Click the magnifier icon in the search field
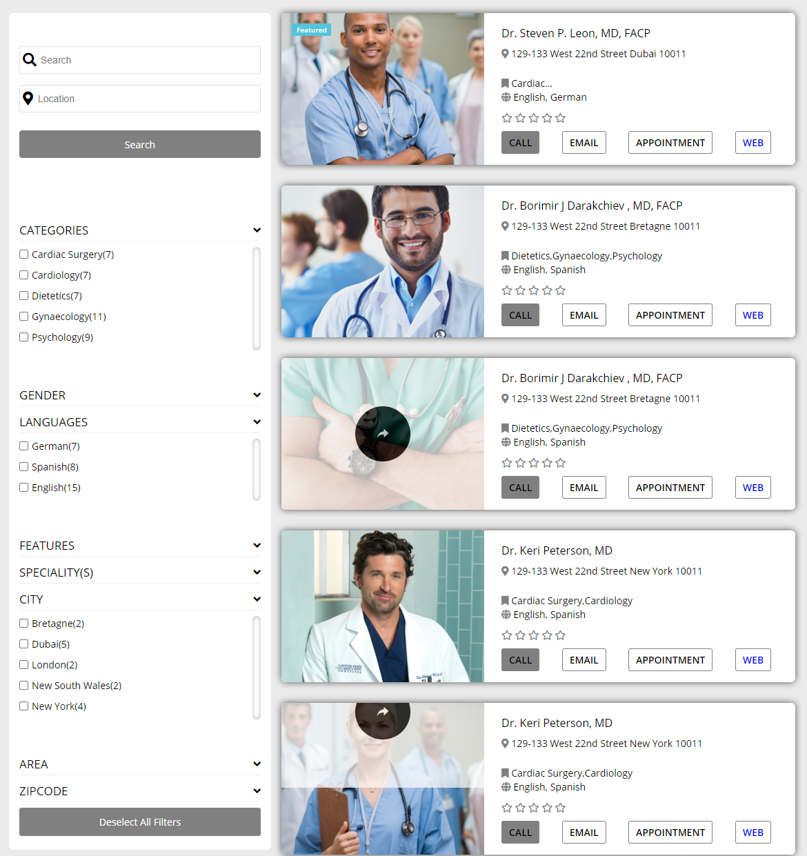Image resolution: width=807 pixels, height=856 pixels. 30,60
